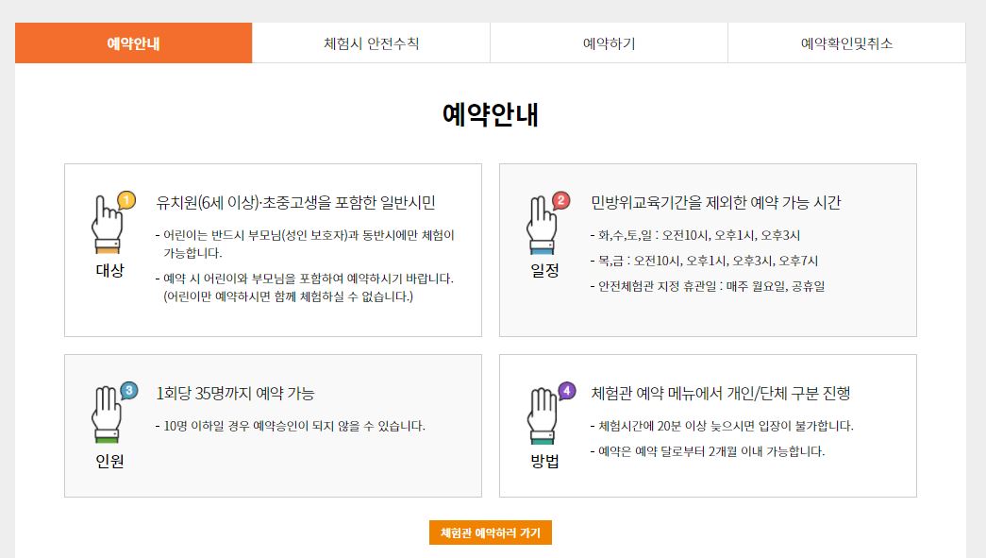Viewport: 986px width, 558px height.
Task: Click the 민방위교육기간을 제외한 예약 가능 시간 heading
Action: coord(715,203)
